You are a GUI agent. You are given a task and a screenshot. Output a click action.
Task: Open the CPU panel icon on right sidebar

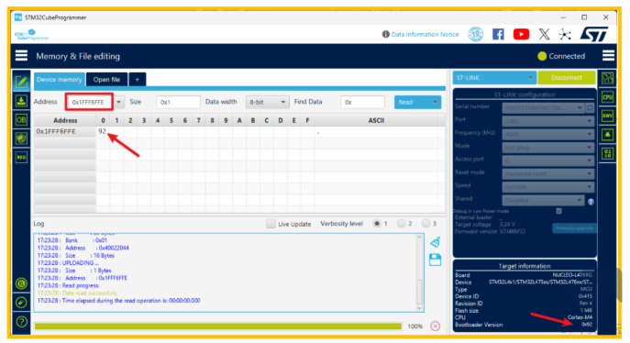coord(607,97)
